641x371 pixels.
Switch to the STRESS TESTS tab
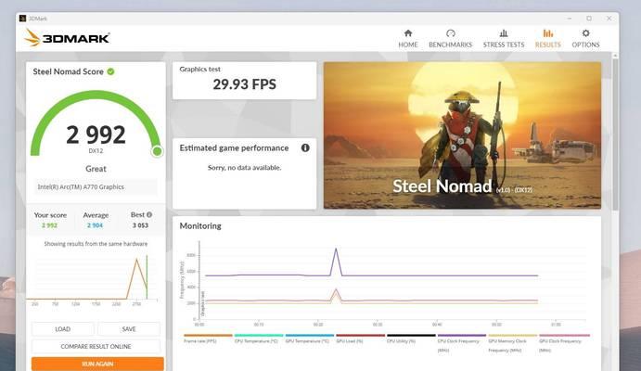(504, 39)
